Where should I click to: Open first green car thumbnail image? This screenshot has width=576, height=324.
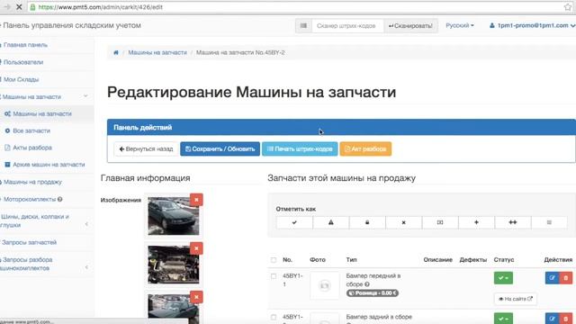tap(174, 216)
